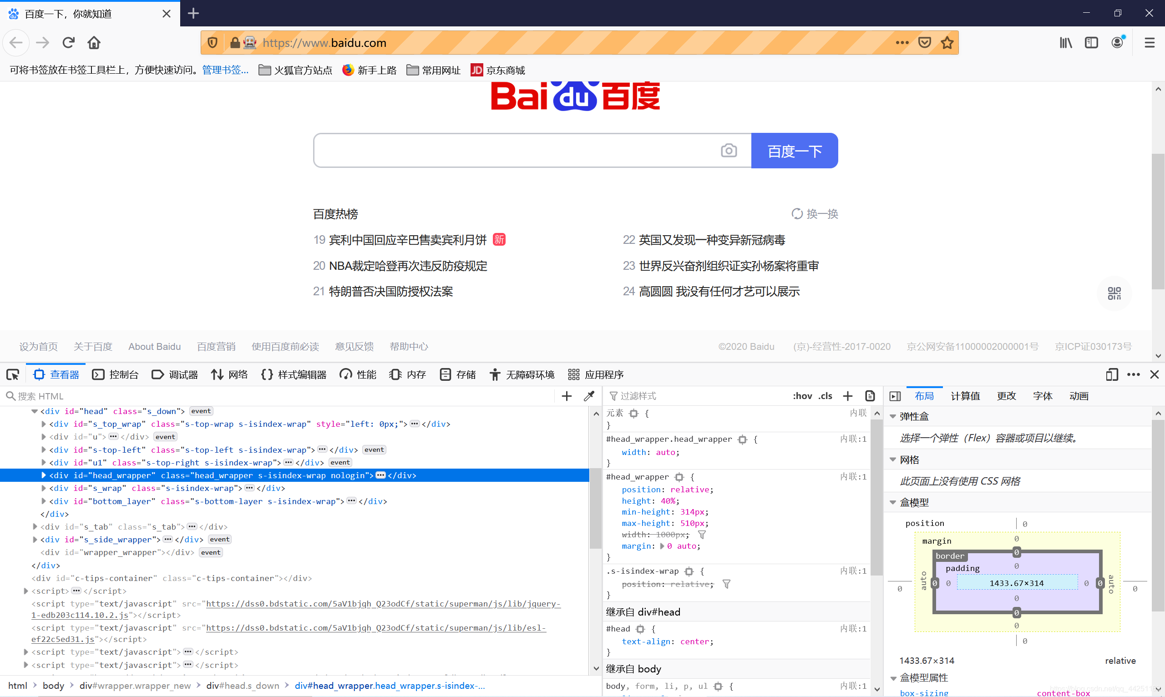Collapse the 网格 section
The width and height of the screenshot is (1165, 697).
click(892, 460)
